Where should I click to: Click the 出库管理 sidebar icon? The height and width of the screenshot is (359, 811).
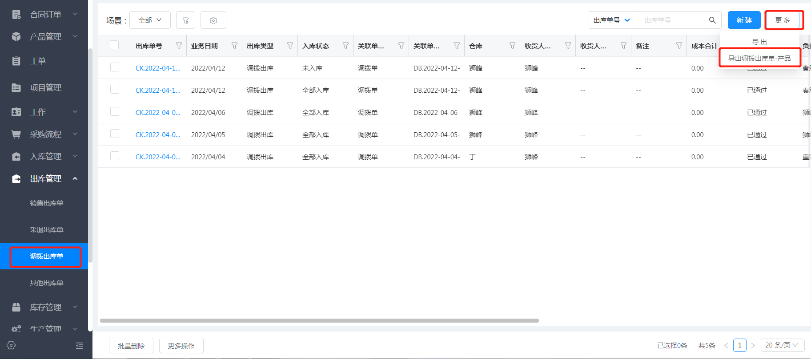point(16,178)
